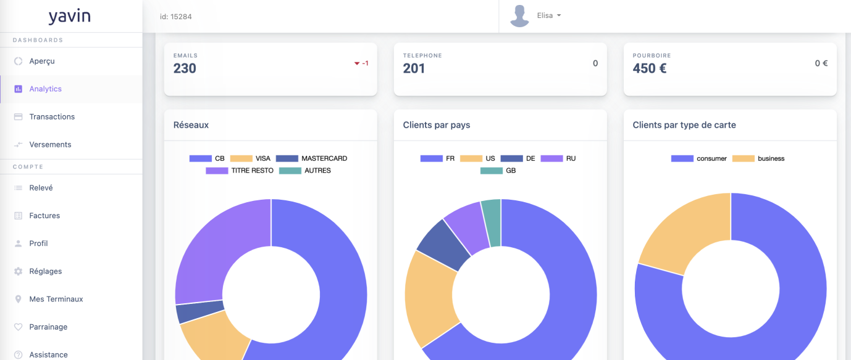The height and width of the screenshot is (360, 851).
Task: Toggle the US legend entry
Action: [478, 158]
